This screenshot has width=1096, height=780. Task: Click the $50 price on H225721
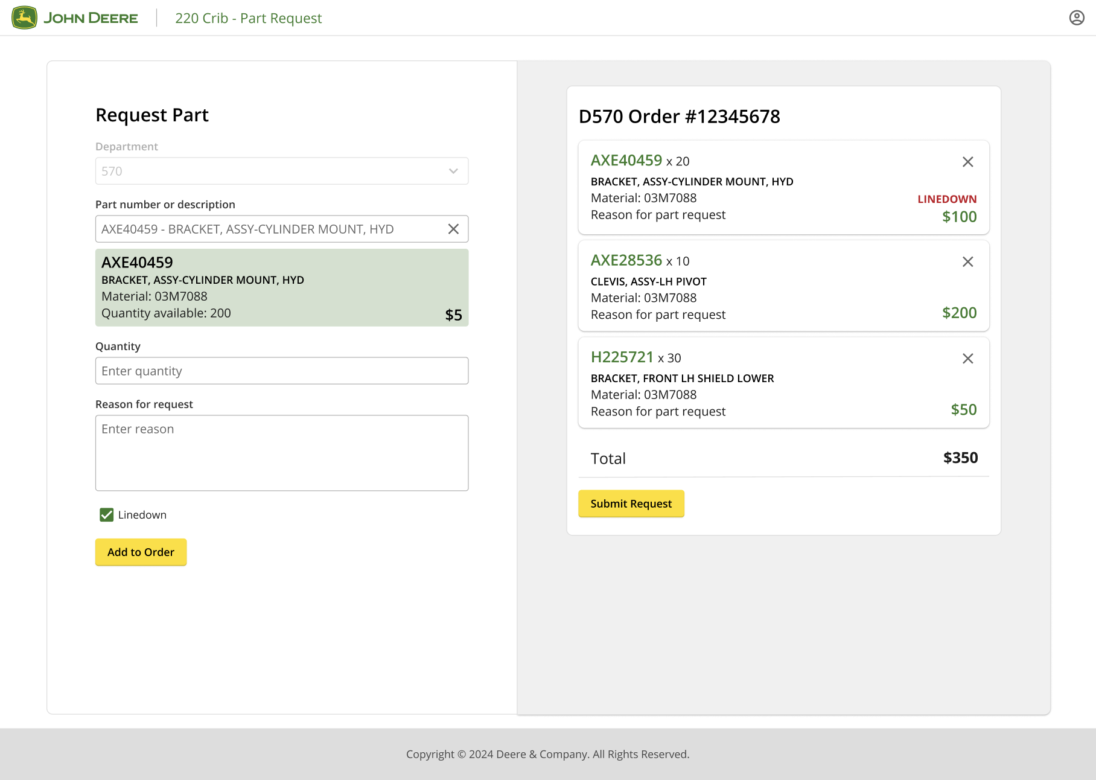(964, 410)
